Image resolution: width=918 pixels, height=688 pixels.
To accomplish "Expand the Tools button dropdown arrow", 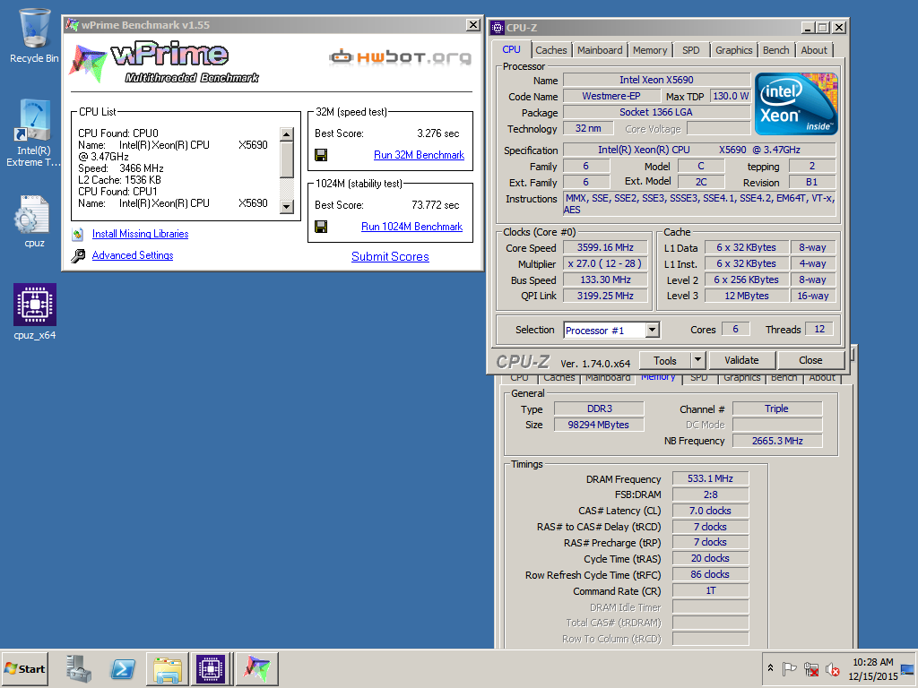I will click(x=697, y=360).
